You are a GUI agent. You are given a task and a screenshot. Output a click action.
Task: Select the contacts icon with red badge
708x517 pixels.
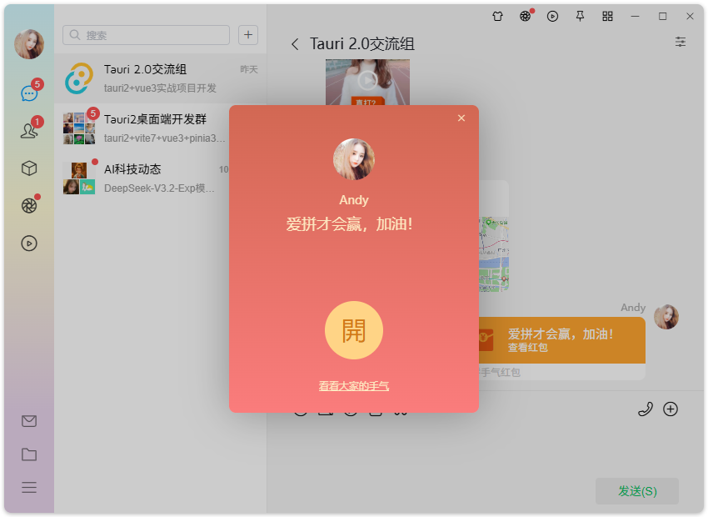[29, 130]
